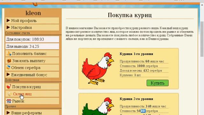Image resolution: width=204 pixels, height=115 pixels.
Task: Click the Рынок market stall icon
Action: [9, 101]
